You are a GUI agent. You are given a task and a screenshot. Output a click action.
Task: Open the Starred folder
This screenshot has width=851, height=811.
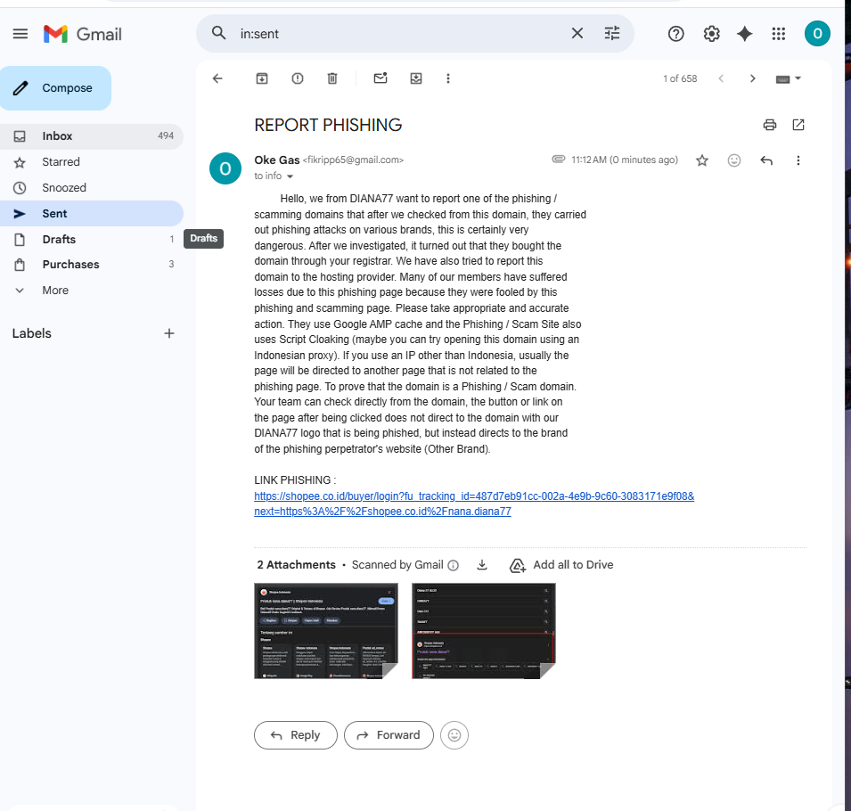click(91, 162)
